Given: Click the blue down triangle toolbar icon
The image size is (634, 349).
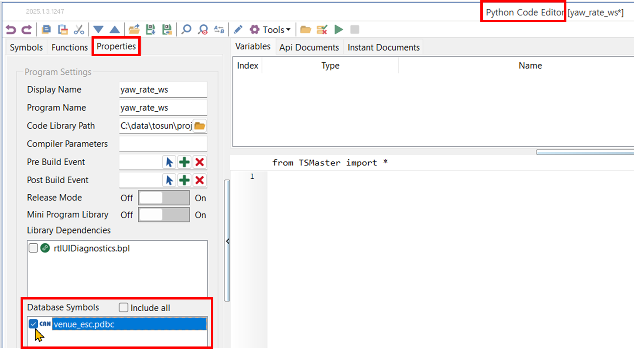Looking at the screenshot, I should pos(98,30).
